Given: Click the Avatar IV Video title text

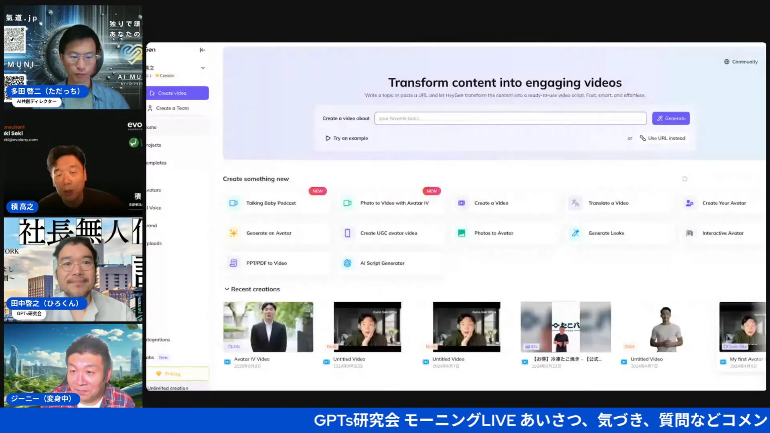Looking at the screenshot, I should [x=252, y=359].
